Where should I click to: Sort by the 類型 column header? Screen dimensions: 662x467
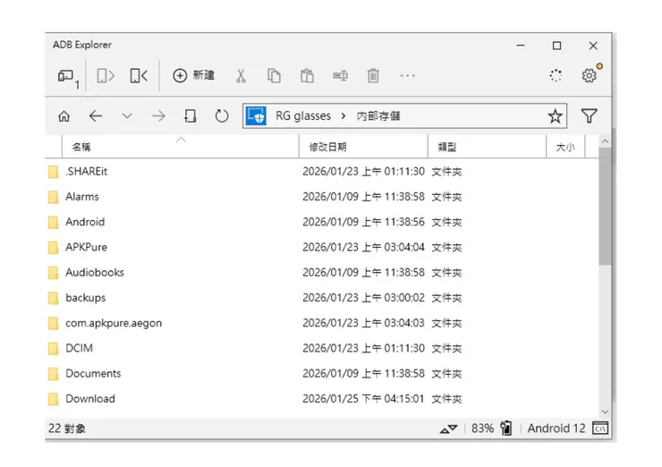point(487,147)
